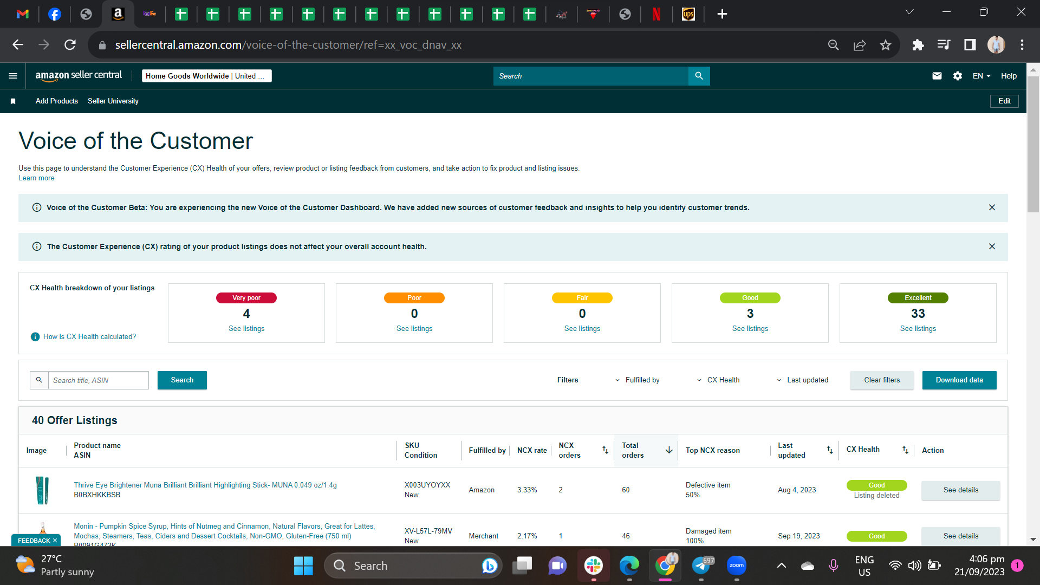The width and height of the screenshot is (1040, 585).
Task: Click the header Search input field
Action: pyautogui.click(x=590, y=76)
